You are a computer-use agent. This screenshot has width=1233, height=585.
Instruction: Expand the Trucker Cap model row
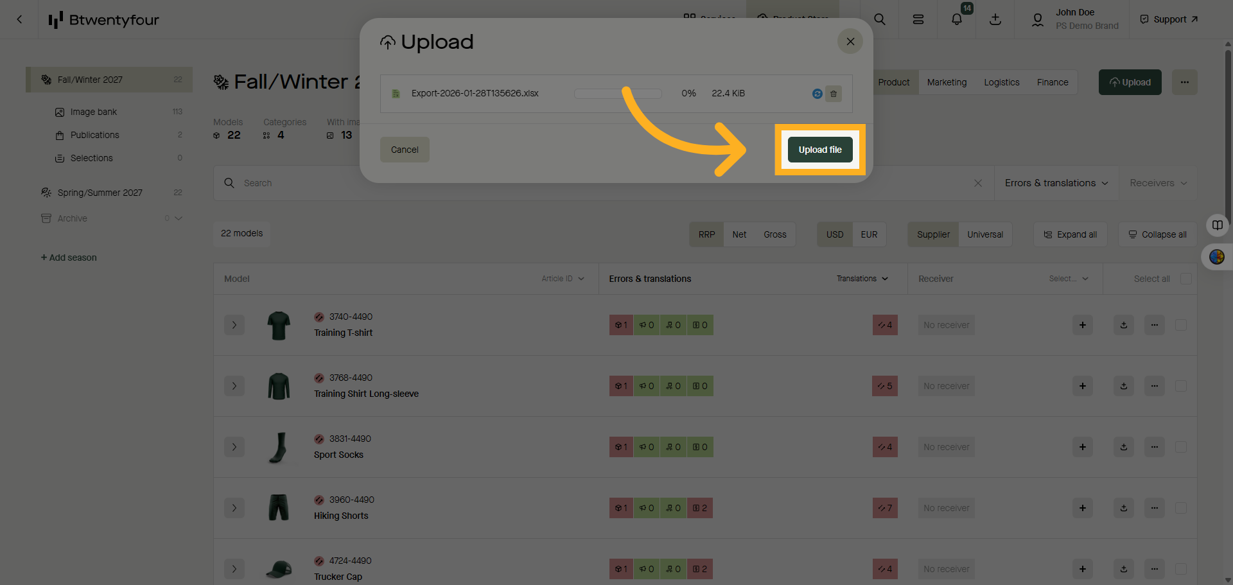234,569
